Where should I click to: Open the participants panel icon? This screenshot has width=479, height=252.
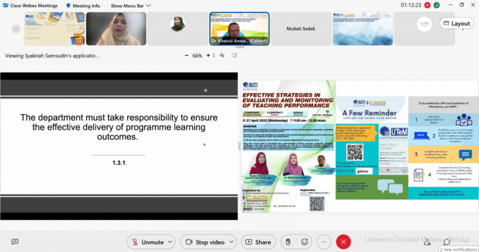[427, 242]
